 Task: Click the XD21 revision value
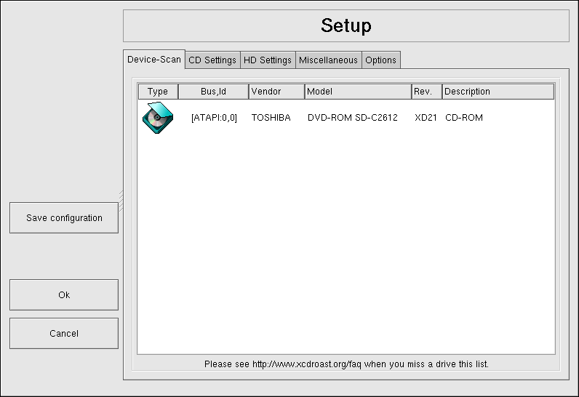click(x=426, y=118)
